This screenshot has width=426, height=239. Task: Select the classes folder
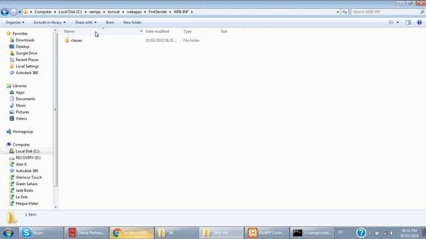77,40
